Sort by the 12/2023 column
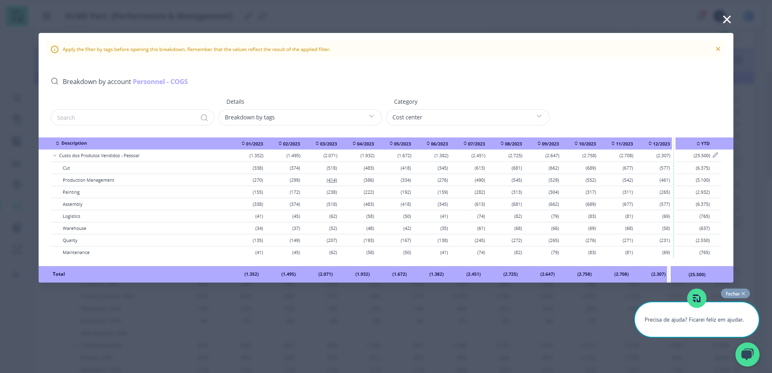Screen dimensions: 772x373 click(659, 144)
